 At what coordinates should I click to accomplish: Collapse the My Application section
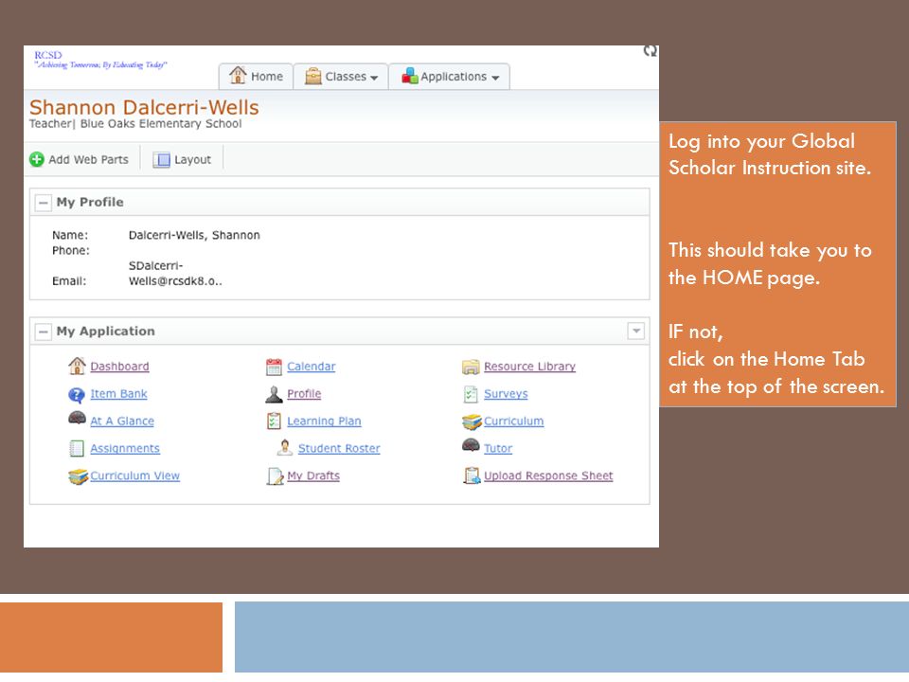(43, 332)
